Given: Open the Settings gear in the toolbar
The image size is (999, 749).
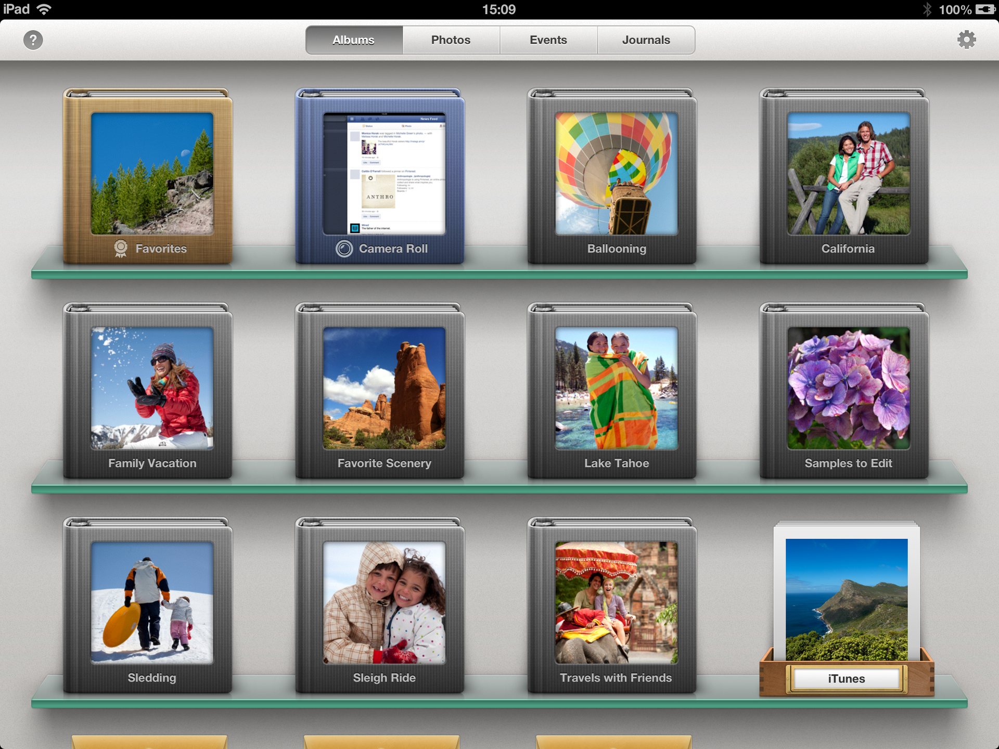Looking at the screenshot, I should 966,40.
